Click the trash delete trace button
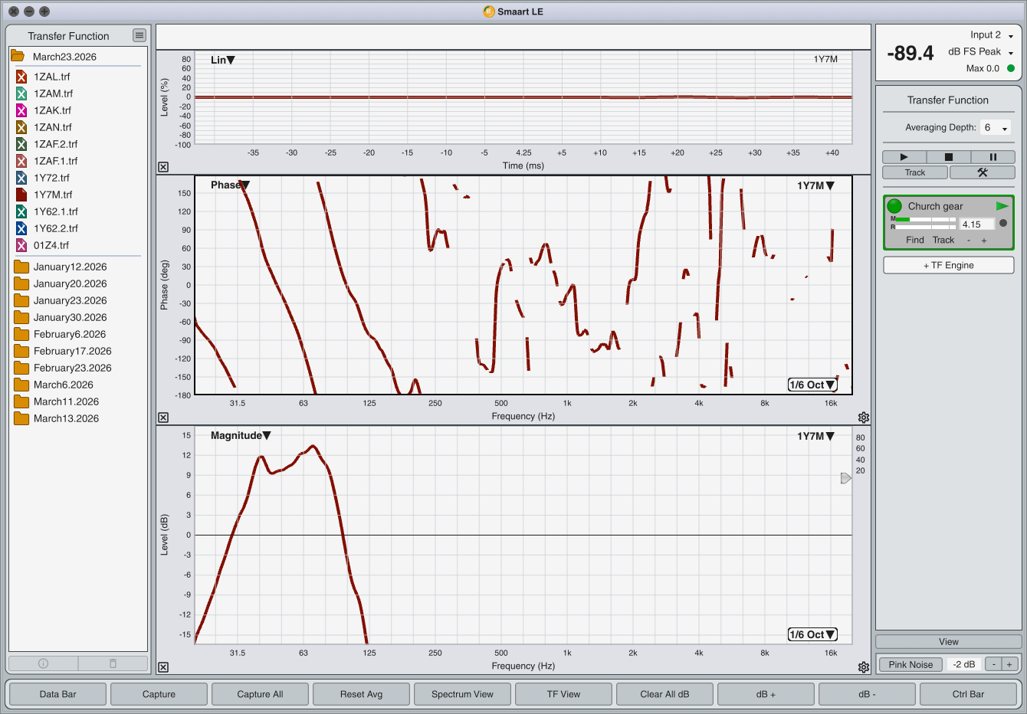This screenshot has height=714, width=1027. coord(113,663)
